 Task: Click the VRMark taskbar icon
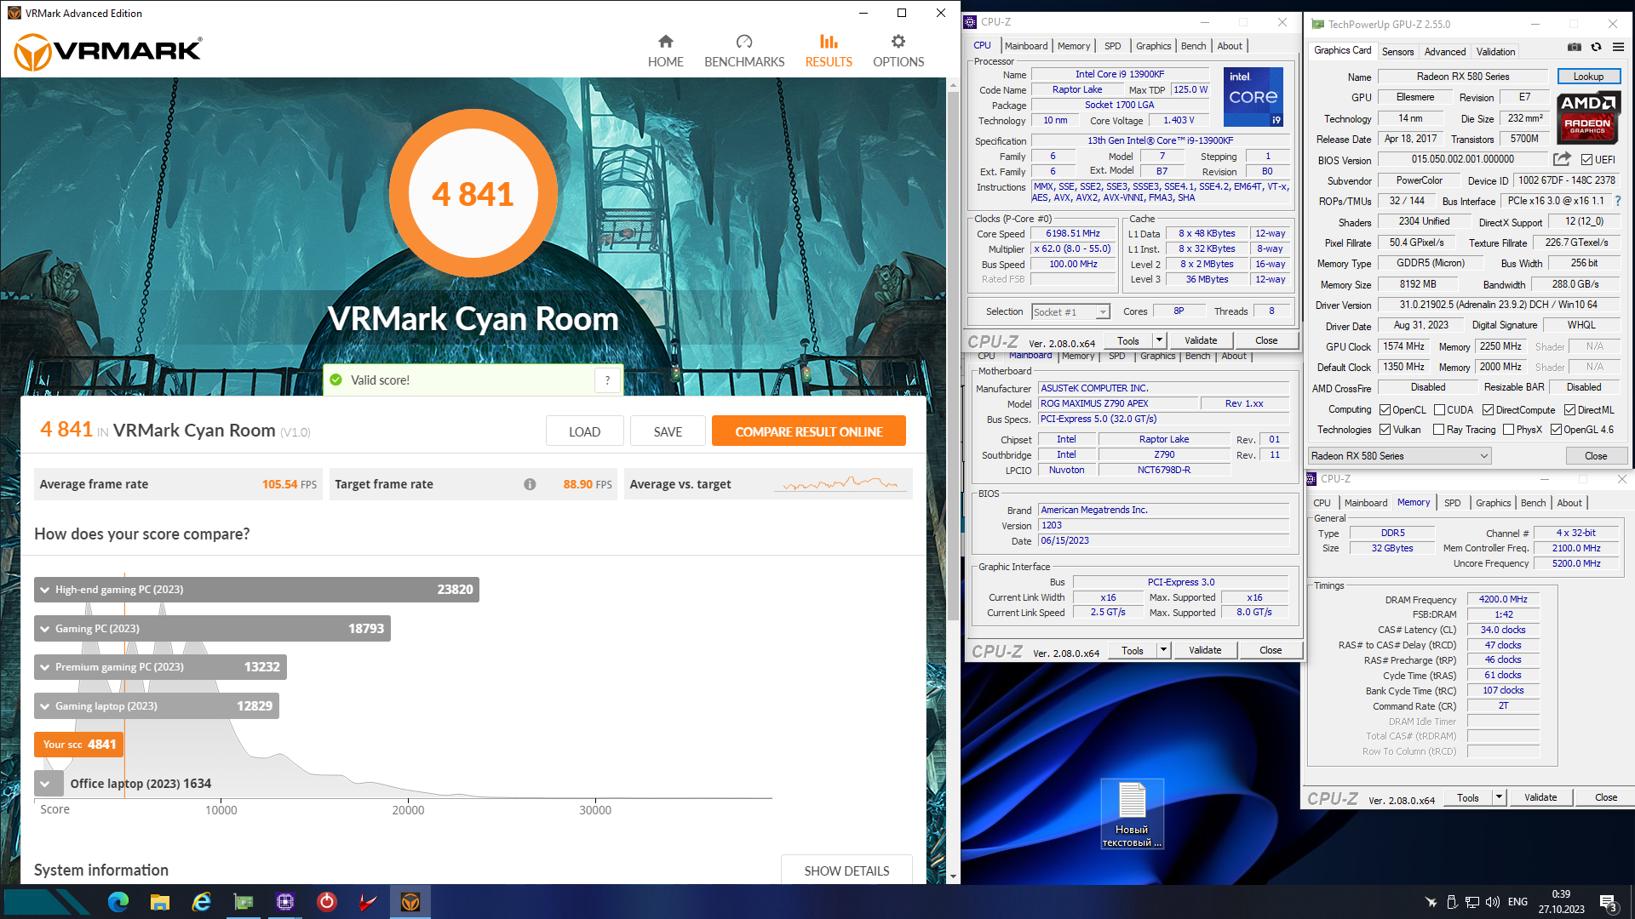[x=410, y=902]
